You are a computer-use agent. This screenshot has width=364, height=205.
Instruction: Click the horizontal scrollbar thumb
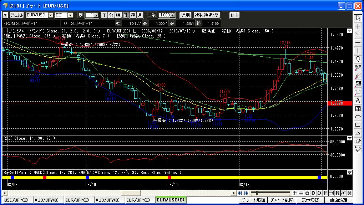coord(131,193)
